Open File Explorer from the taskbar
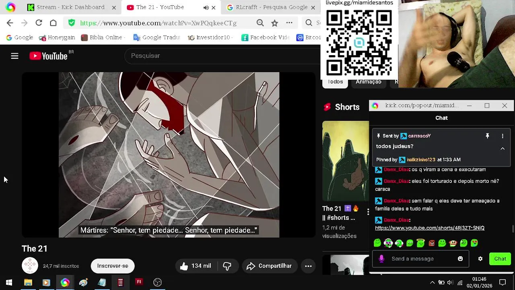515x290 pixels. 28,283
